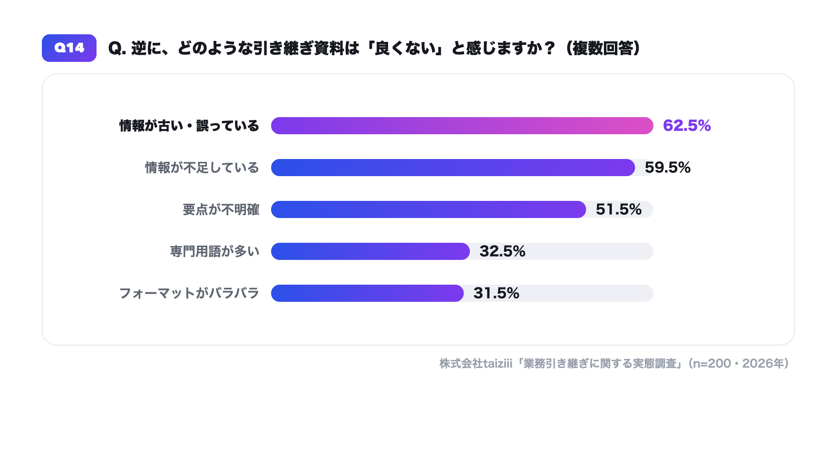Click the 31.5% value text
The width and height of the screenshot is (837, 457).
coord(496,293)
